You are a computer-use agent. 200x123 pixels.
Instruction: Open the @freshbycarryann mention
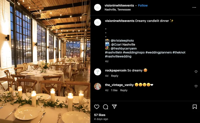[x=123, y=48]
